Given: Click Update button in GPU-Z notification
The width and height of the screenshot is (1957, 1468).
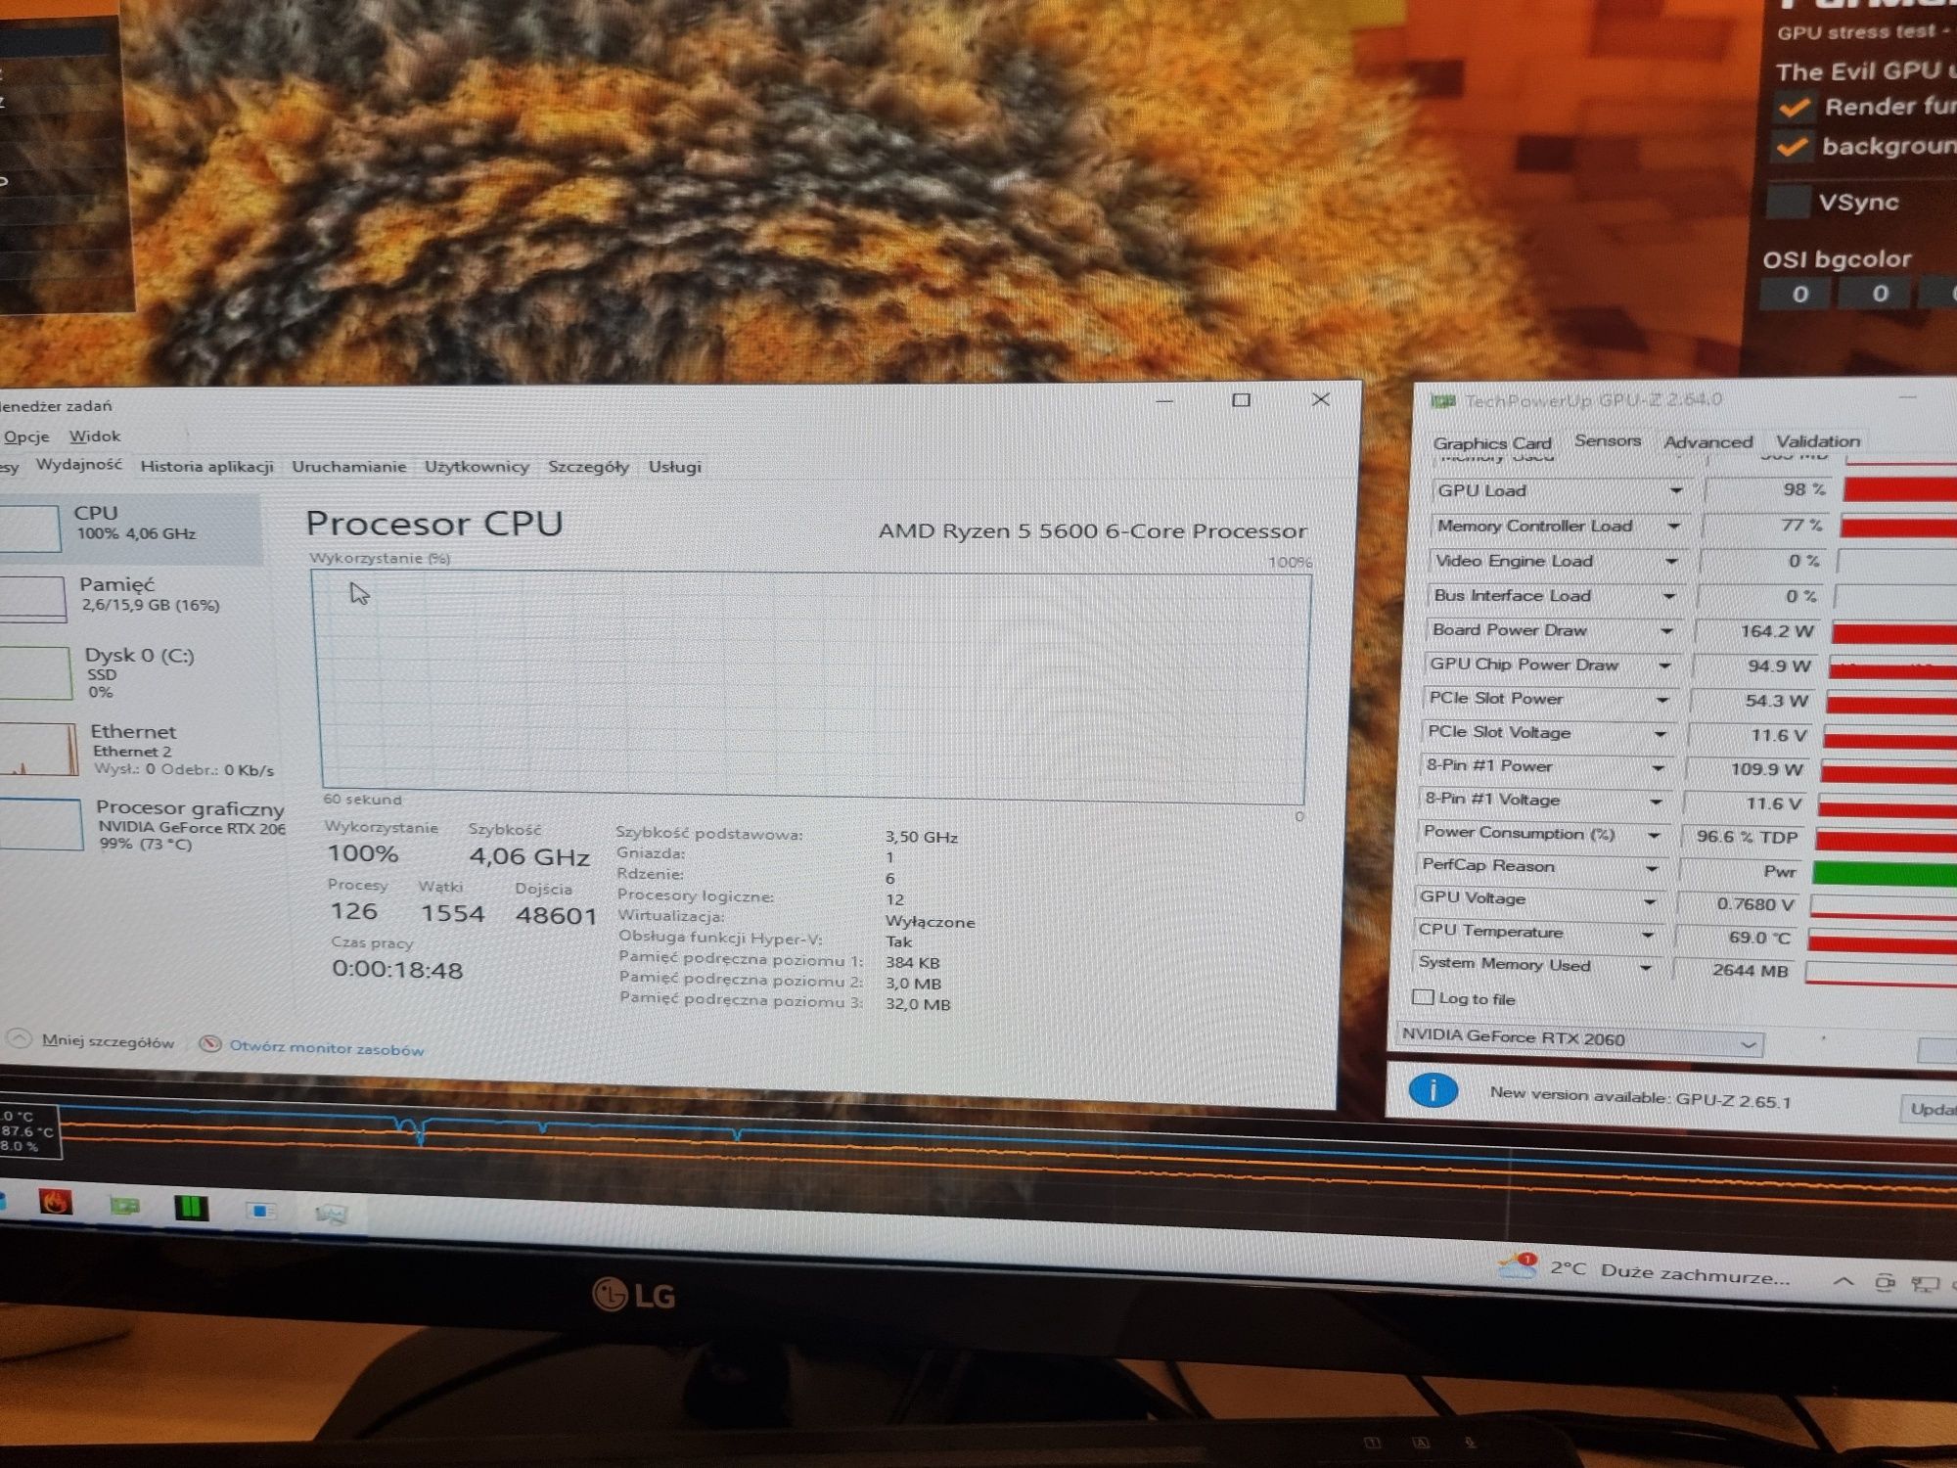Looking at the screenshot, I should tap(1929, 1109).
